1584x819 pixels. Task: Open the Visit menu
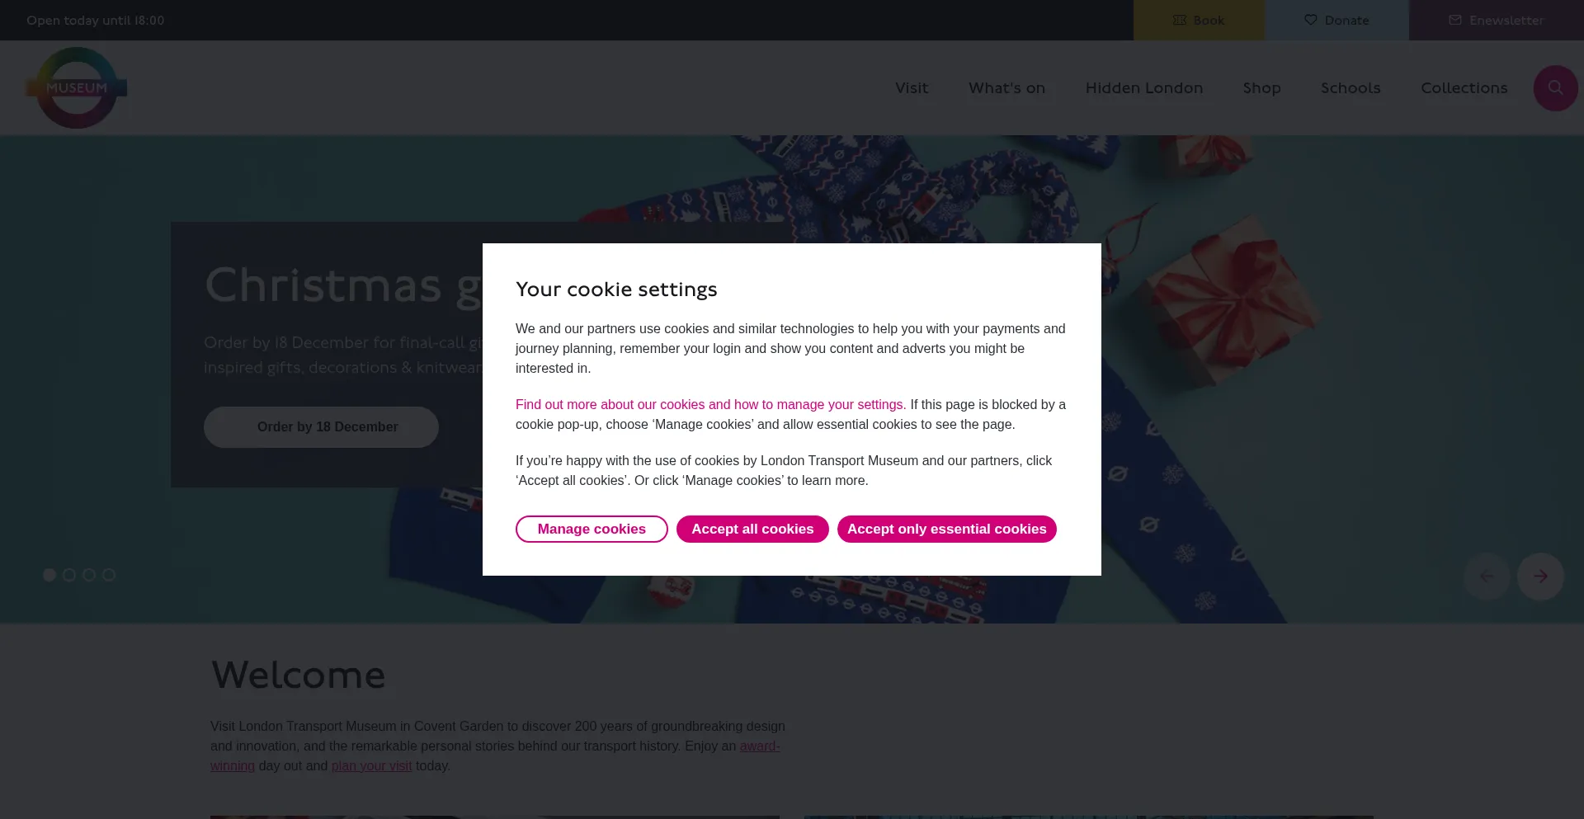pyautogui.click(x=912, y=88)
